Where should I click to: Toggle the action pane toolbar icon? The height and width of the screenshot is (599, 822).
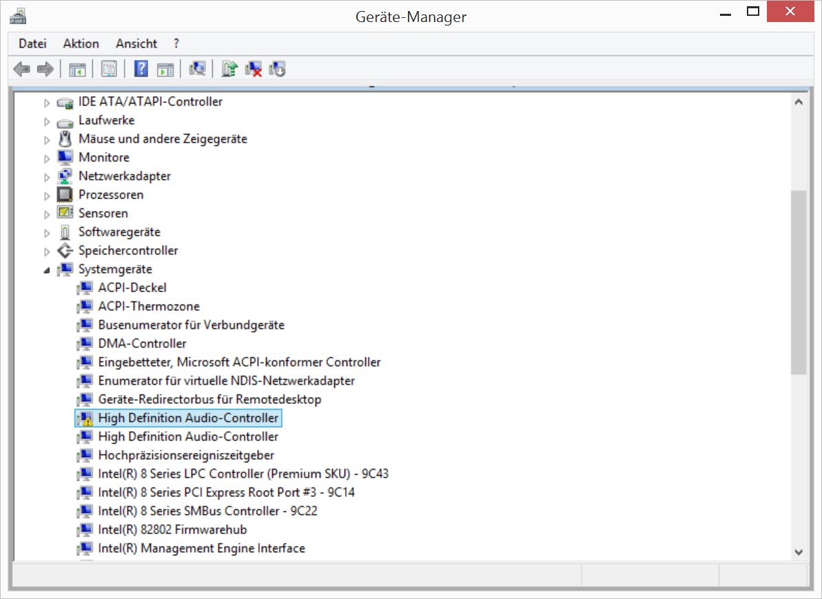pos(165,69)
